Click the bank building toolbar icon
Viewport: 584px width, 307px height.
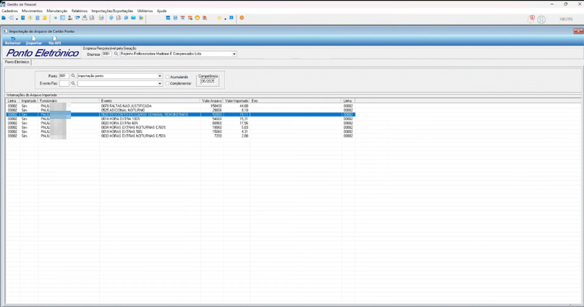[x=38, y=18]
